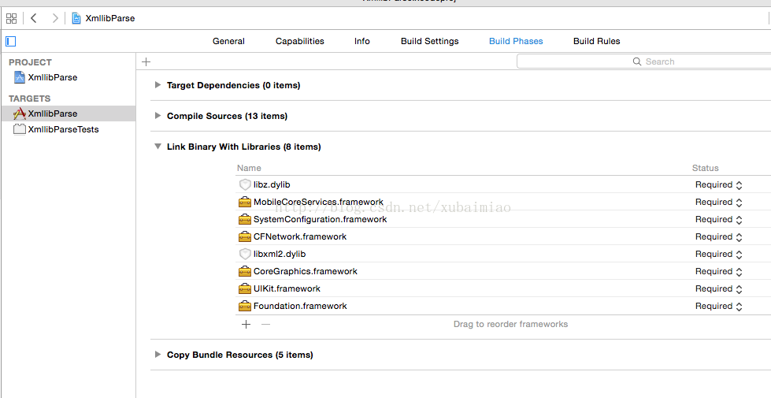Click the build phases Search field

643,61
